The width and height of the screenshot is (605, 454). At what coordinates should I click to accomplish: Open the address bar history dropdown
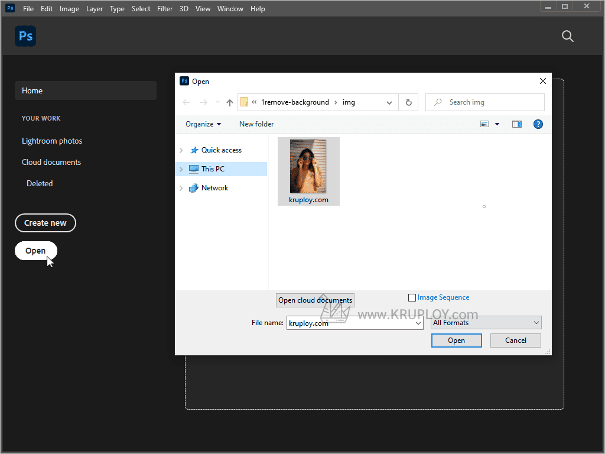(389, 102)
